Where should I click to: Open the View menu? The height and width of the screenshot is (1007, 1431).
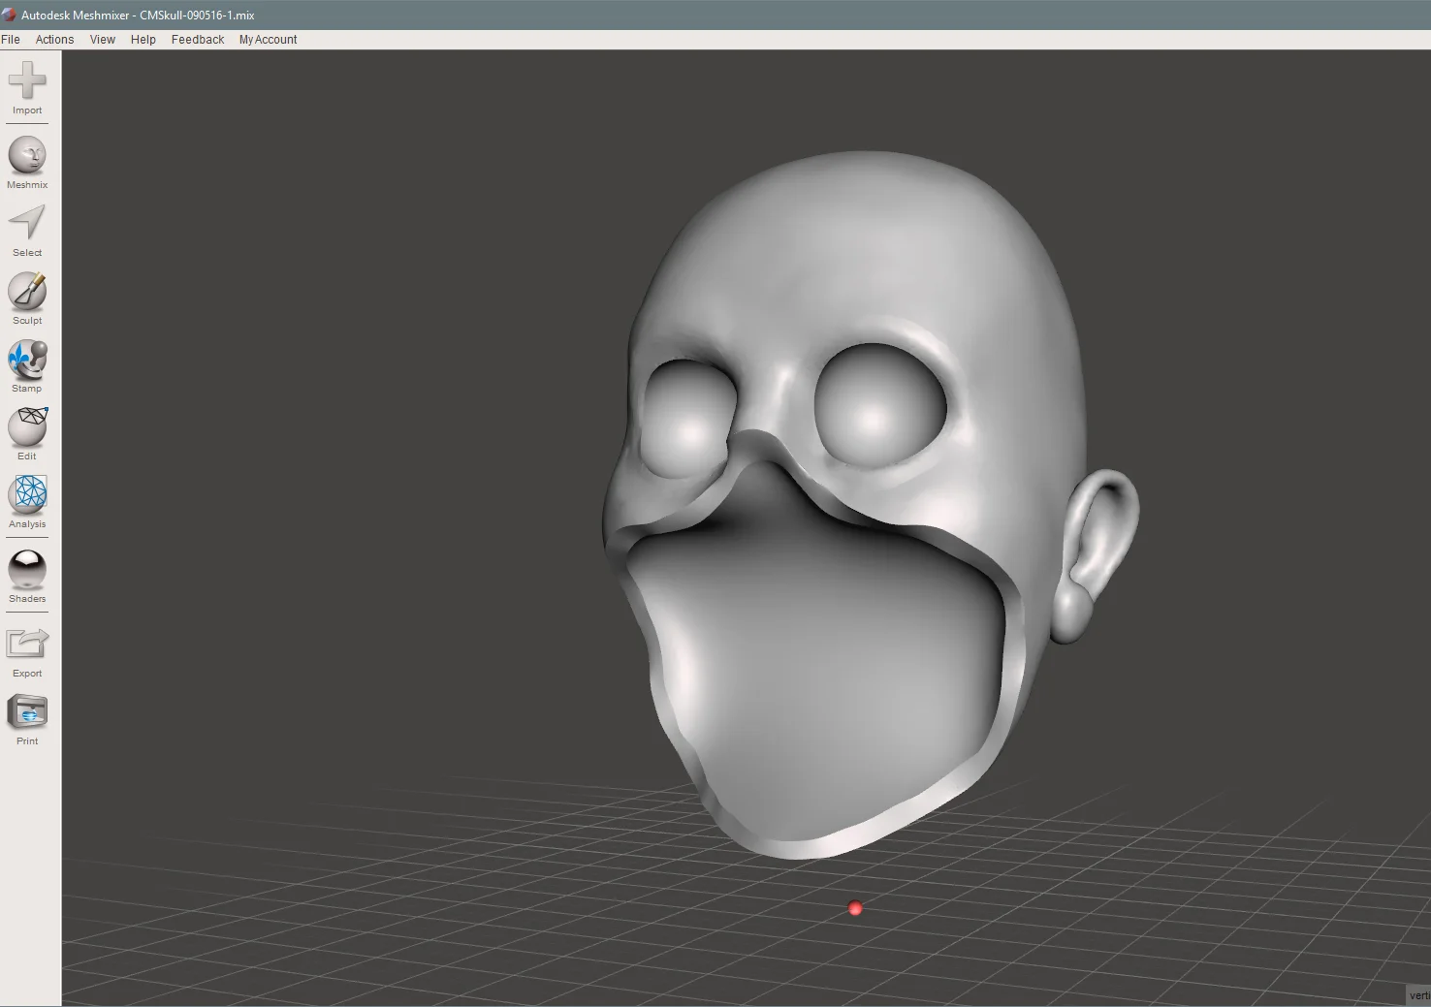click(102, 40)
